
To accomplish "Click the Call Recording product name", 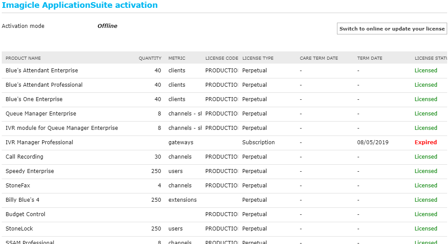I will pos(24,157).
